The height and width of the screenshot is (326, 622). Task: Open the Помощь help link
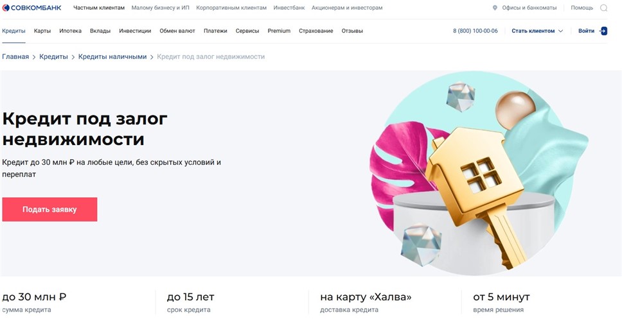[x=582, y=8]
